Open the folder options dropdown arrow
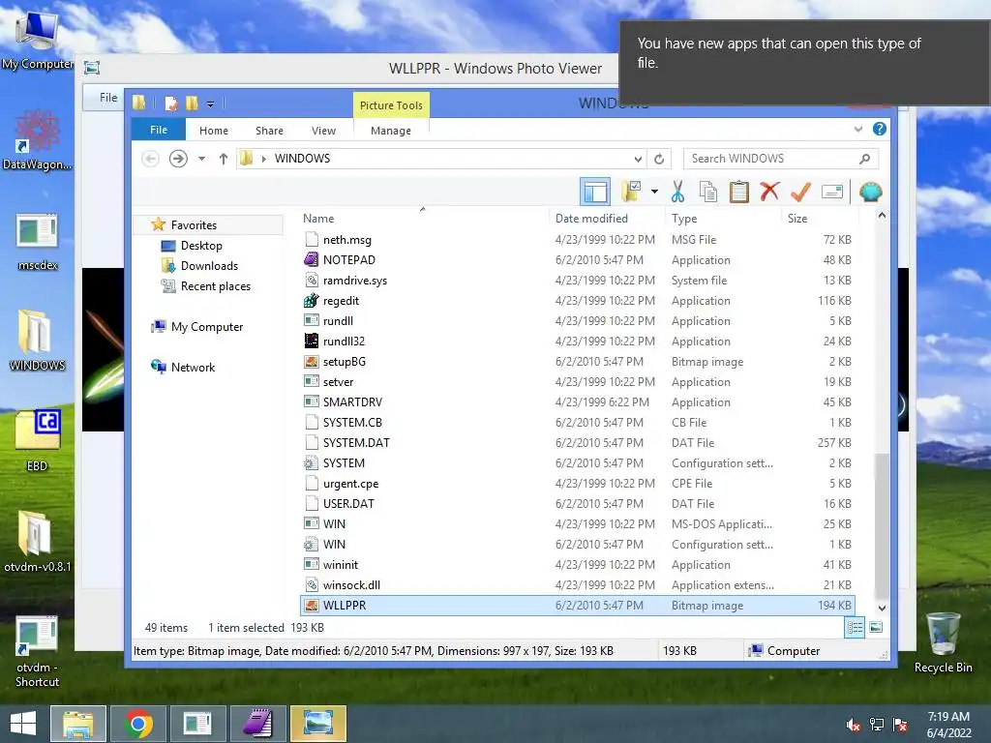Viewport: 991px width, 743px height. click(x=654, y=192)
